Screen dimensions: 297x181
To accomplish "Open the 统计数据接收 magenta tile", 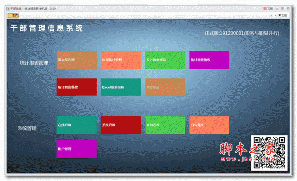I will coord(209,60).
